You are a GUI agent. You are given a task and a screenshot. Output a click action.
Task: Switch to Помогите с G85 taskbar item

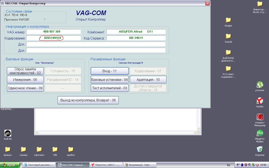tap(106, 165)
